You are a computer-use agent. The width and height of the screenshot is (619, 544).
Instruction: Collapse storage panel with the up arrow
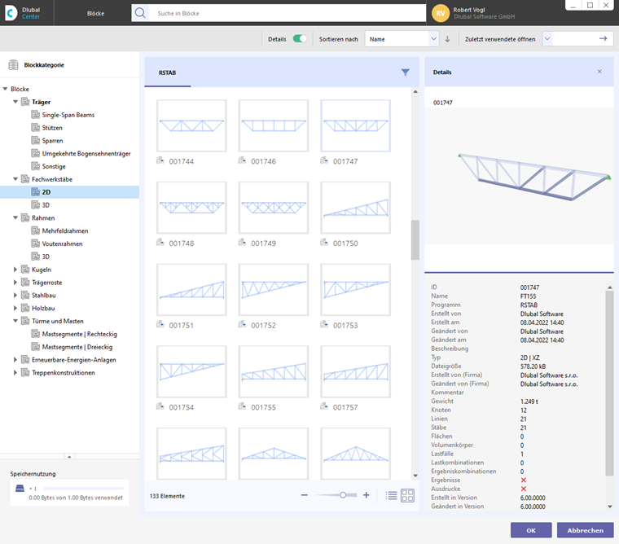[69, 456]
